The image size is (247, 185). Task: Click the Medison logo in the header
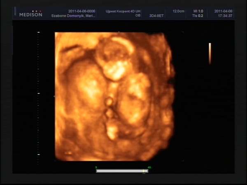(30, 15)
